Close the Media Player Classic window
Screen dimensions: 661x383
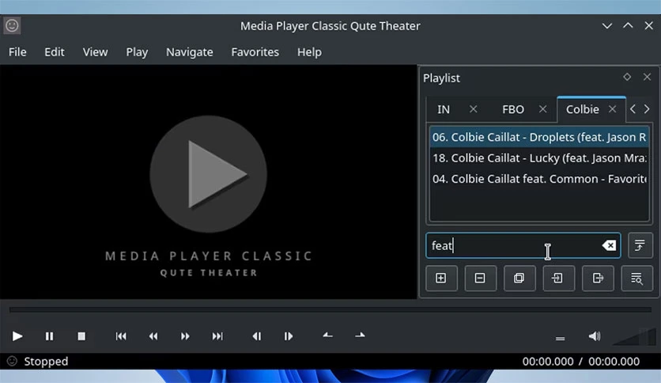pos(649,26)
